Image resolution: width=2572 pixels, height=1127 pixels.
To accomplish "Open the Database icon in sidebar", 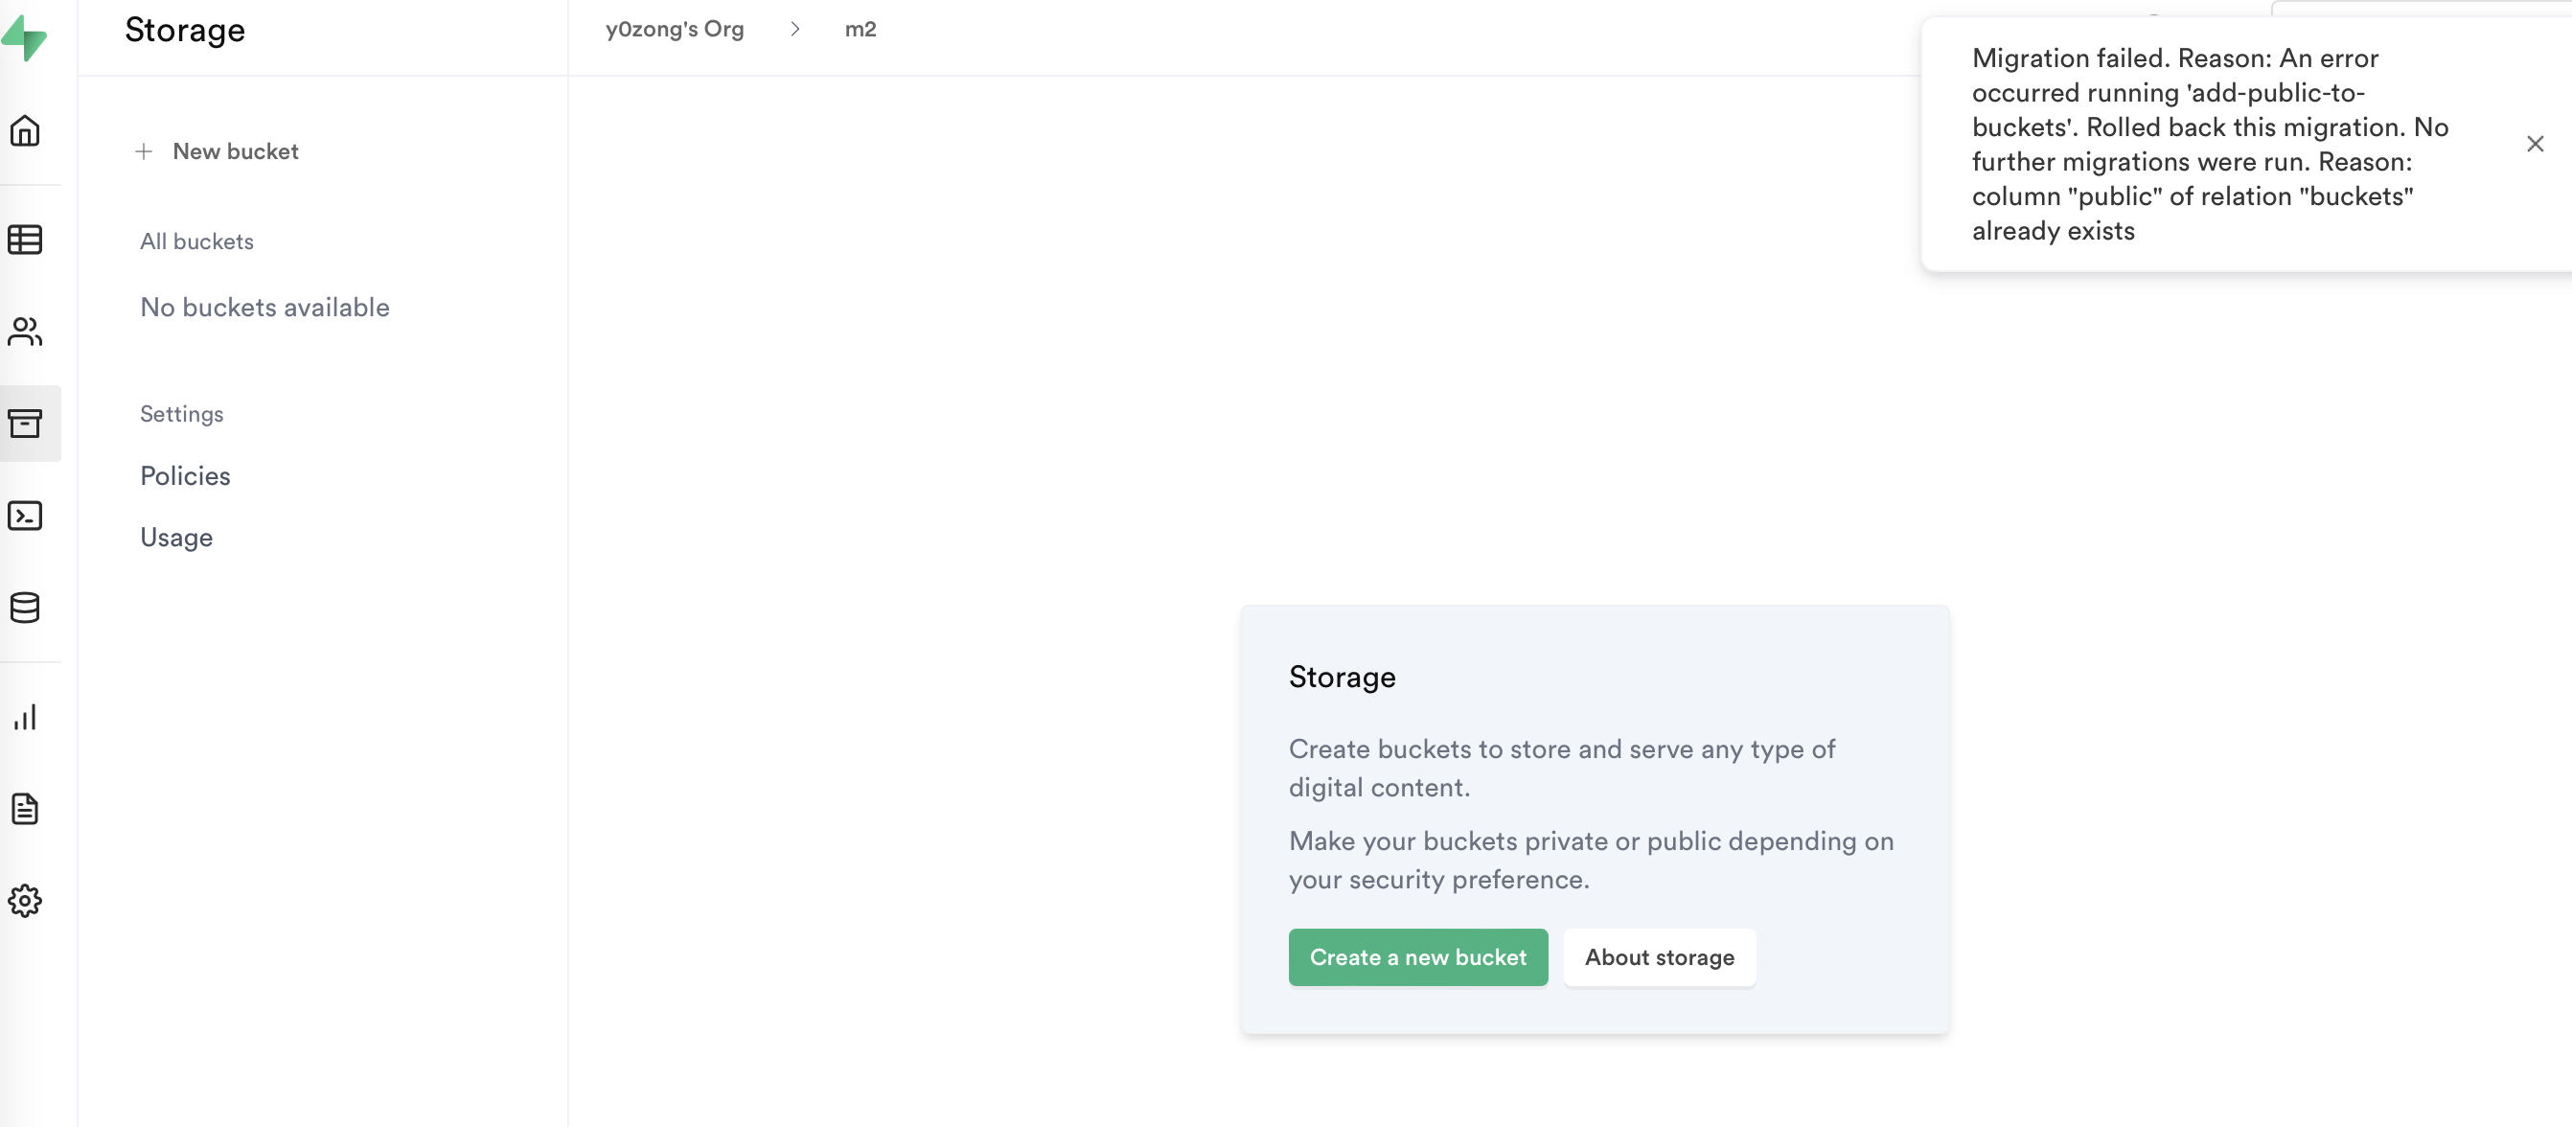I will (25, 607).
